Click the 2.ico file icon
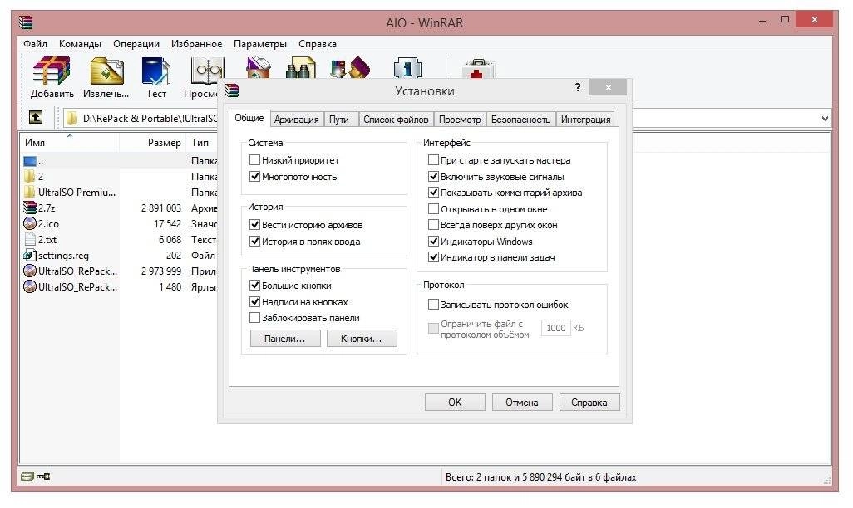Screen dimensions: 853x508 point(30,223)
